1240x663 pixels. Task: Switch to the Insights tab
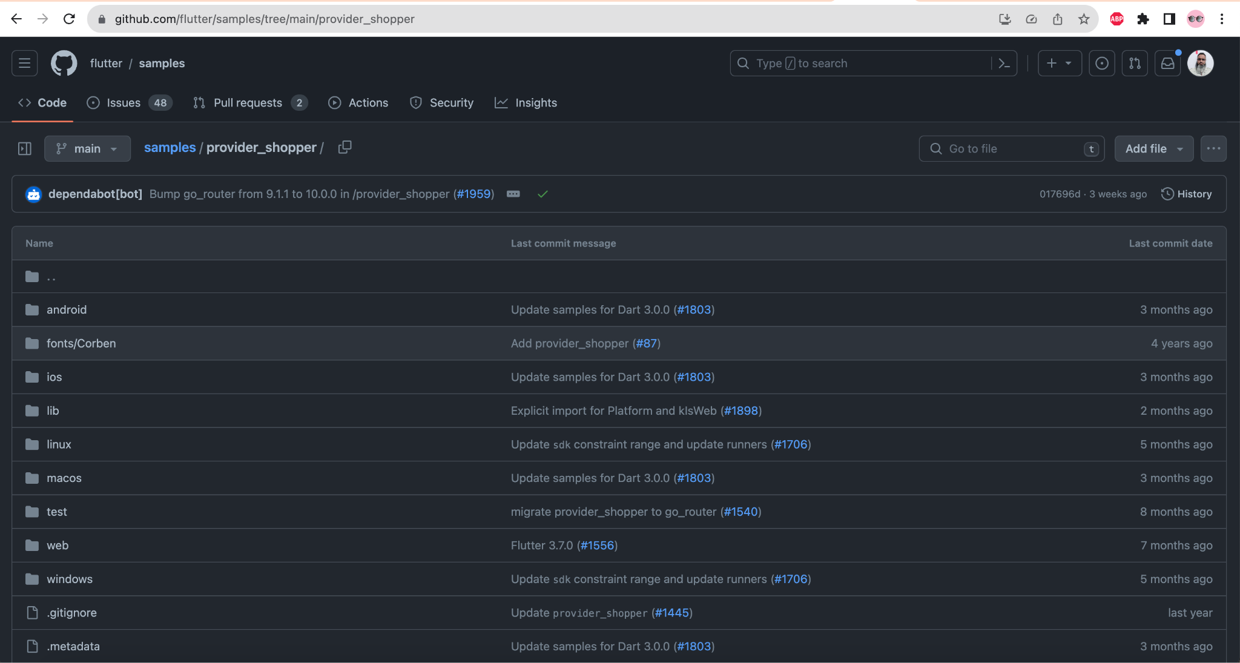(x=526, y=103)
